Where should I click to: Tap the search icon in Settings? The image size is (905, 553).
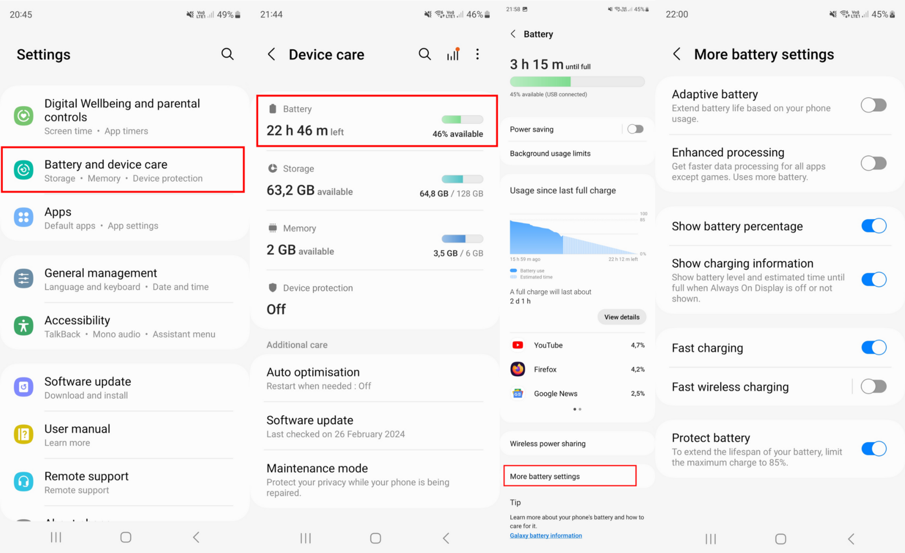pos(227,54)
